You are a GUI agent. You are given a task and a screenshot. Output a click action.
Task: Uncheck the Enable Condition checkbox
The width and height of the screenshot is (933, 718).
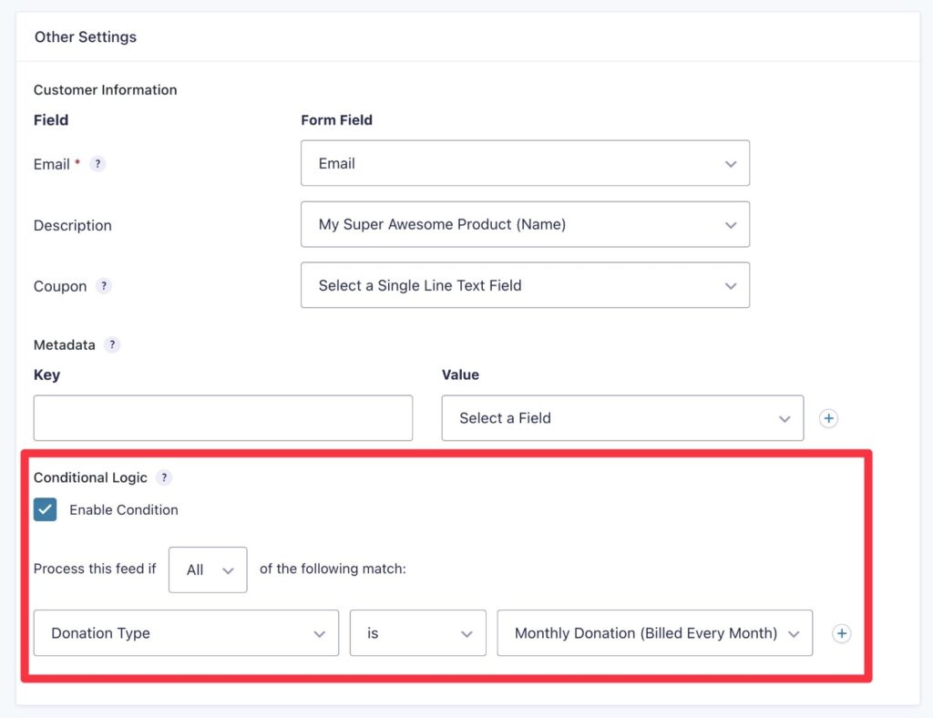45,509
